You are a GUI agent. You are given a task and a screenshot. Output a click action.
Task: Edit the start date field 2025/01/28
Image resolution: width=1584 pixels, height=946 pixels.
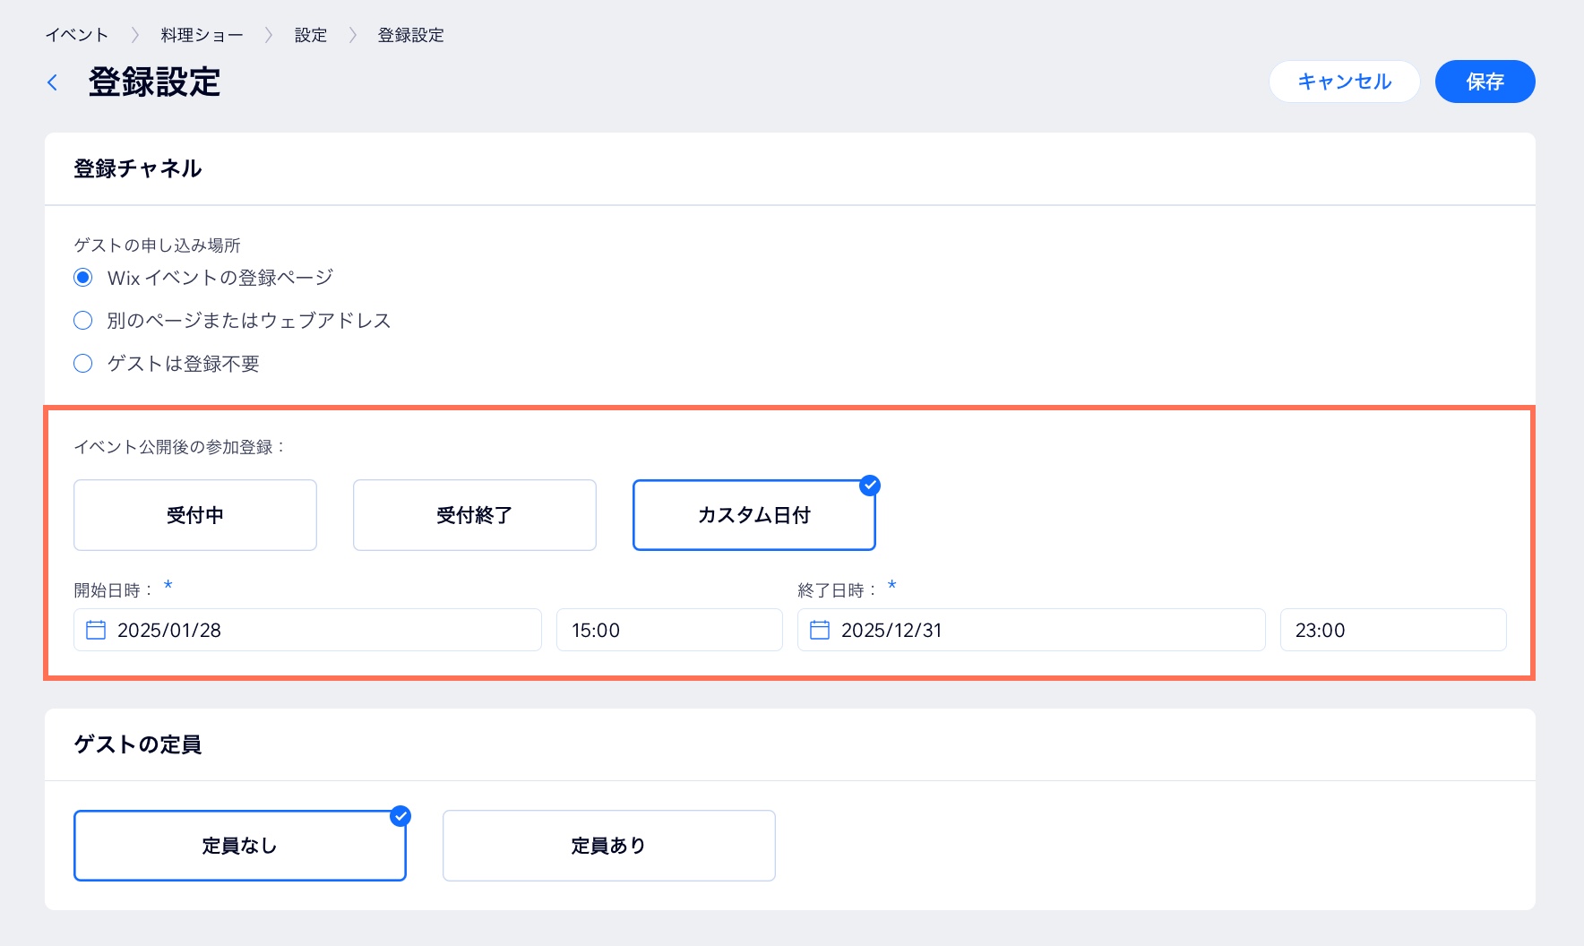click(307, 630)
